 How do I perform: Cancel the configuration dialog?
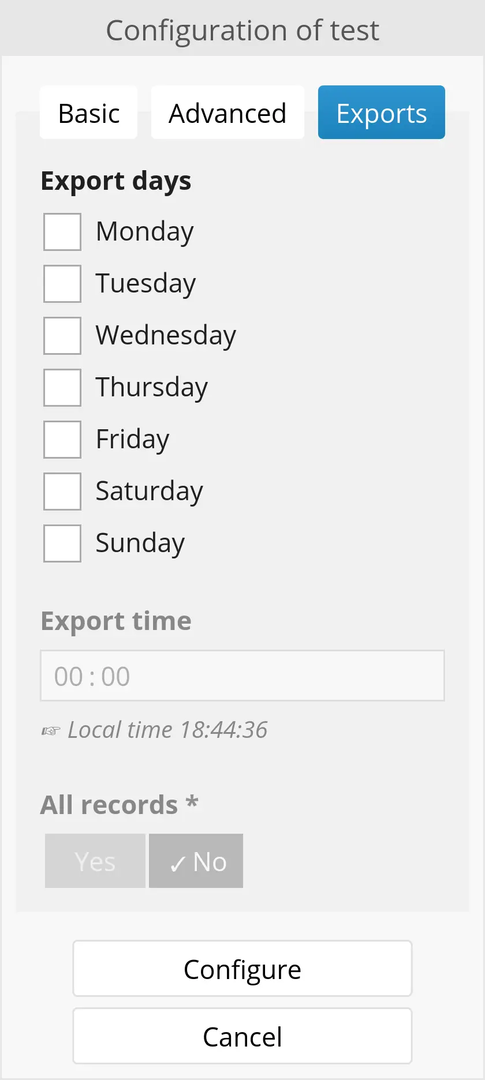pos(242,1036)
